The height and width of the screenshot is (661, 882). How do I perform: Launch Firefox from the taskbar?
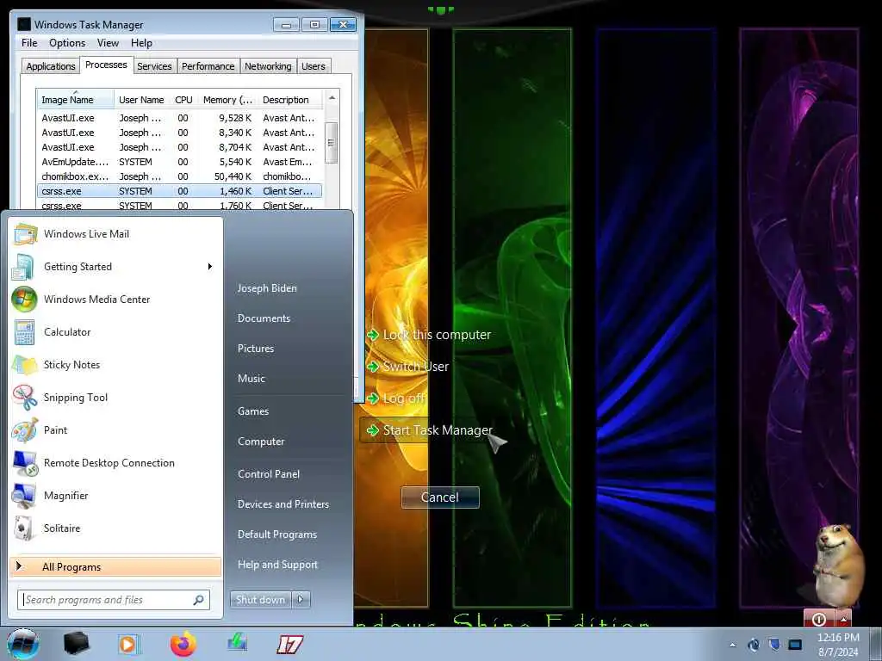pyautogui.click(x=183, y=644)
